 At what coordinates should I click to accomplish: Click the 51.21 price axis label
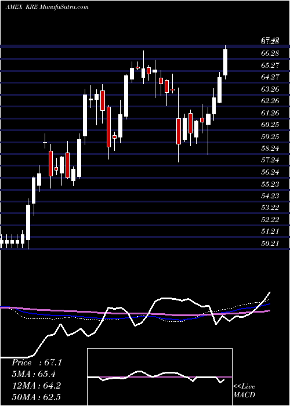pos(270,231)
